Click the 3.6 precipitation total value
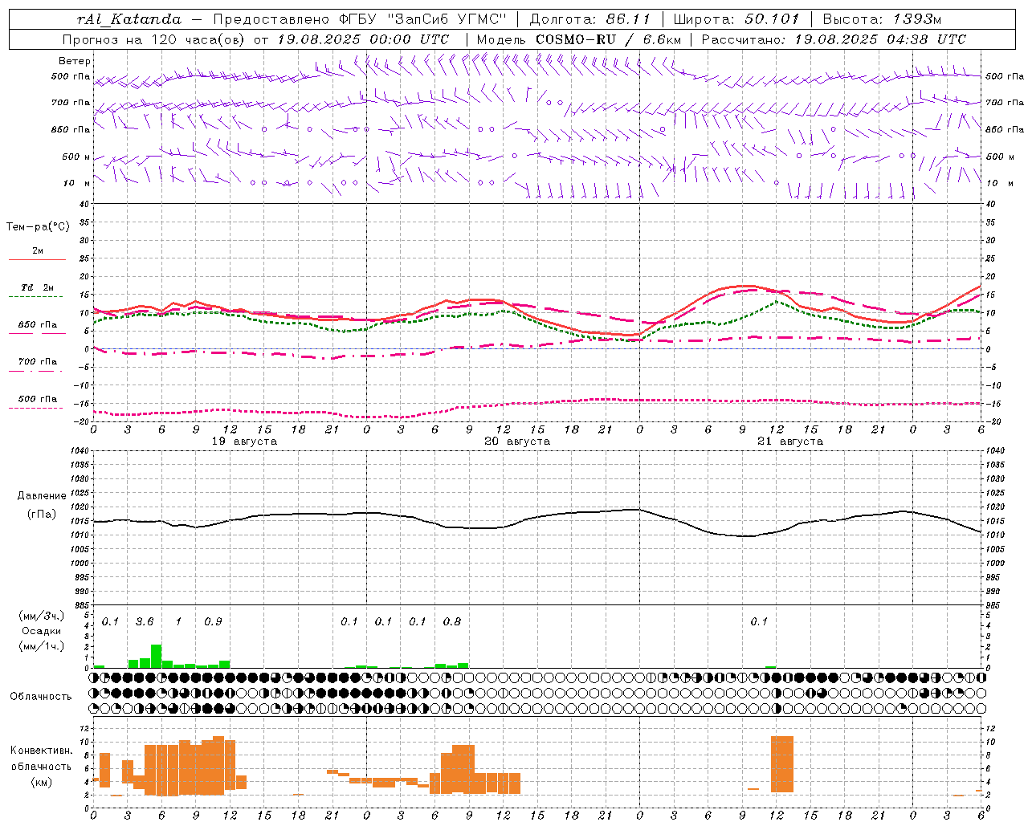 tap(145, 621)
